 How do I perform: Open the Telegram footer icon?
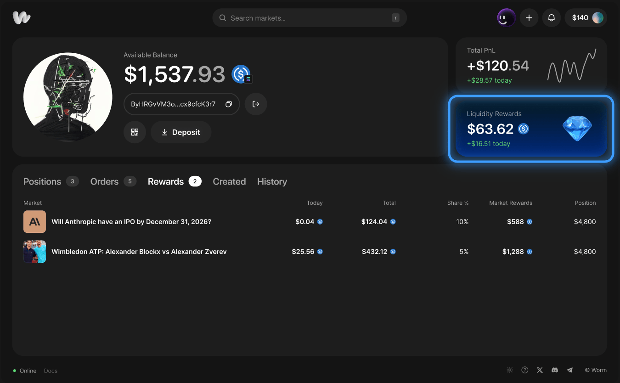[x=570, y=370]
